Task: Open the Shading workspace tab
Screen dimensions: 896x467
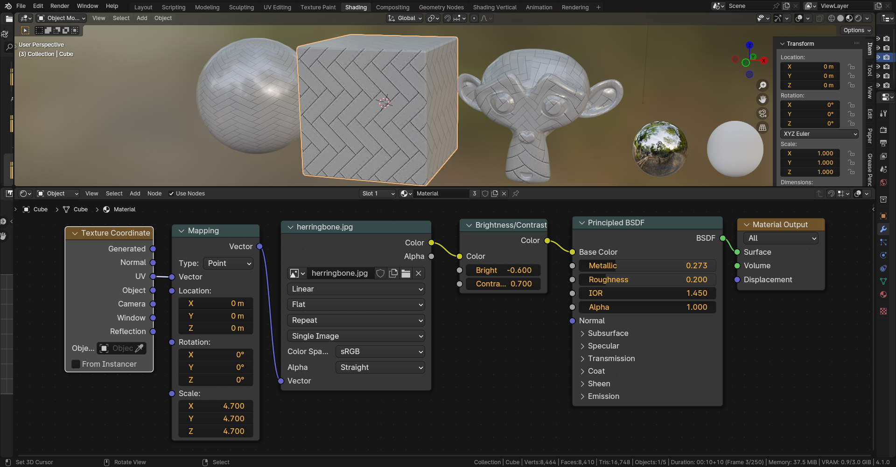Action: pos(356,7)
